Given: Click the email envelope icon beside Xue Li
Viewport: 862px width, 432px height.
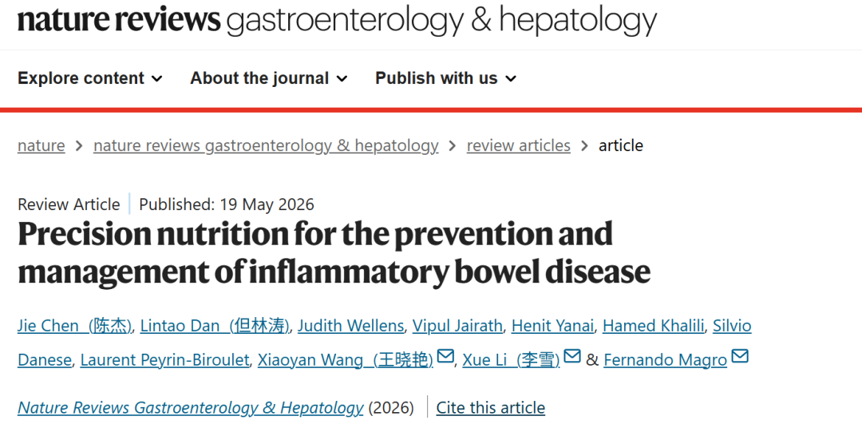Looking at the screenshot, I should pyautogui.click(x=572, y=357).
